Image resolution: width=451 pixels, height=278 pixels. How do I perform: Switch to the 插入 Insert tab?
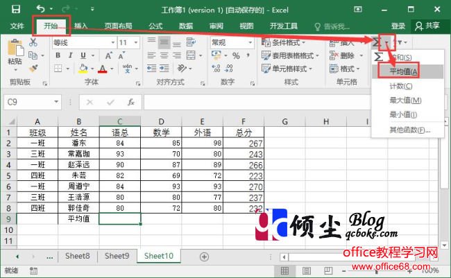[x=80, y=26]
